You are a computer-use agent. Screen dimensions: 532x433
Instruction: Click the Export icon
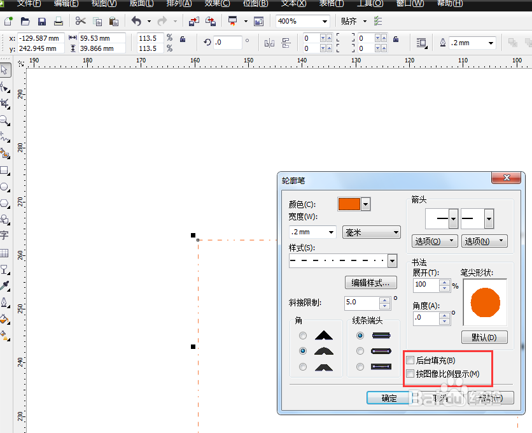click(211, 22)
